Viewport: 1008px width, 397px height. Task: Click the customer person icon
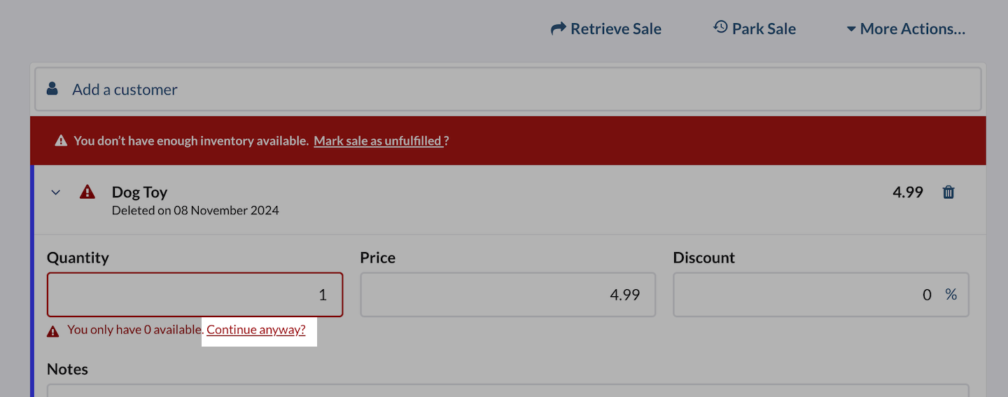[x=52, y=89]
